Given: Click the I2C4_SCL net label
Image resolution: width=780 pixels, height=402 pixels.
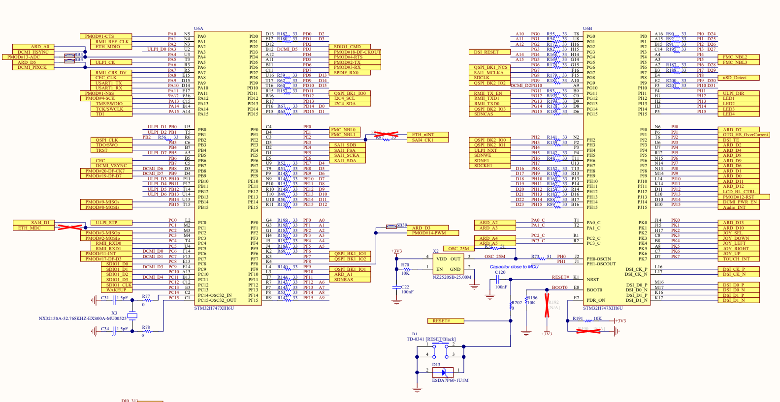Looking at the screenshot, I should [350, 98].
